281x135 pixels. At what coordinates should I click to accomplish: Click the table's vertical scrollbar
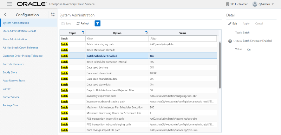220,65
